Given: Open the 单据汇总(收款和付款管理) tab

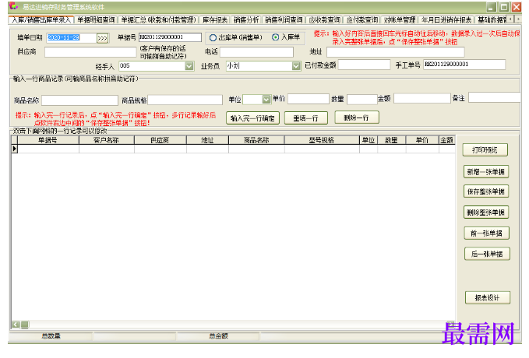Looking at the screenshot, I should pos(158,20).
